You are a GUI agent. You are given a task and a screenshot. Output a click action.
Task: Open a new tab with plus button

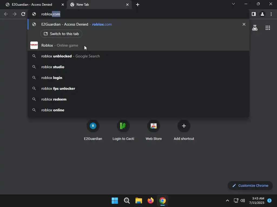[x=138, y=5]
